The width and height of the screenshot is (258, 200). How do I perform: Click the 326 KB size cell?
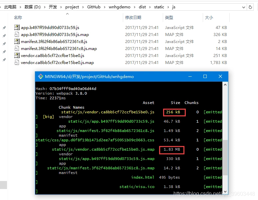point(220,34)
